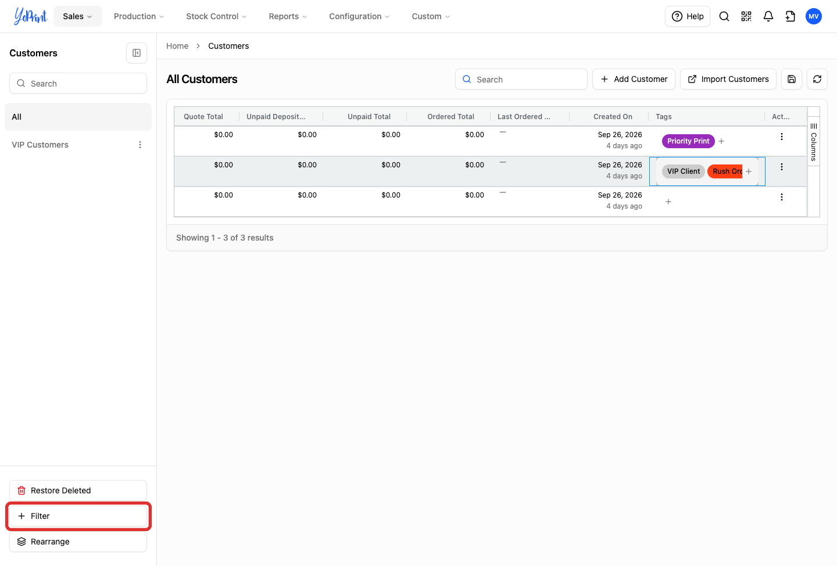Image resolution: width=837 pixels, height=566 pixels.
Task: Sort by Unpaid Deposit column header
Action: (276, 117)
